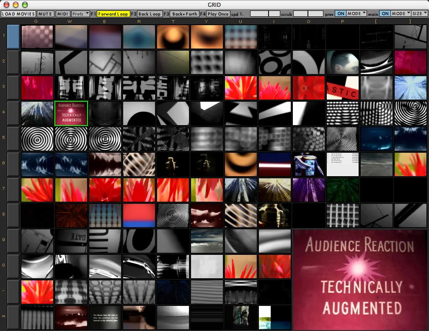429x331 pixels.
Task: Select the concentric circles clip in row 5 column Q
Action: [37, 139]
